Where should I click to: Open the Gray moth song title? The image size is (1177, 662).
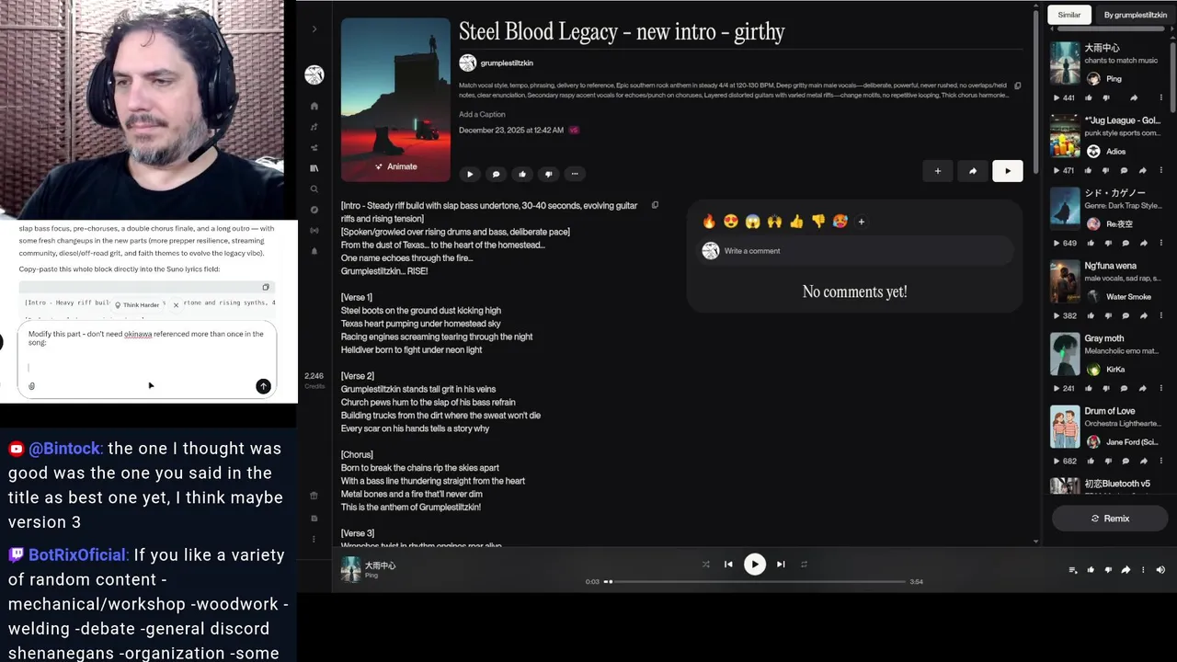[x=1103, y=338]
